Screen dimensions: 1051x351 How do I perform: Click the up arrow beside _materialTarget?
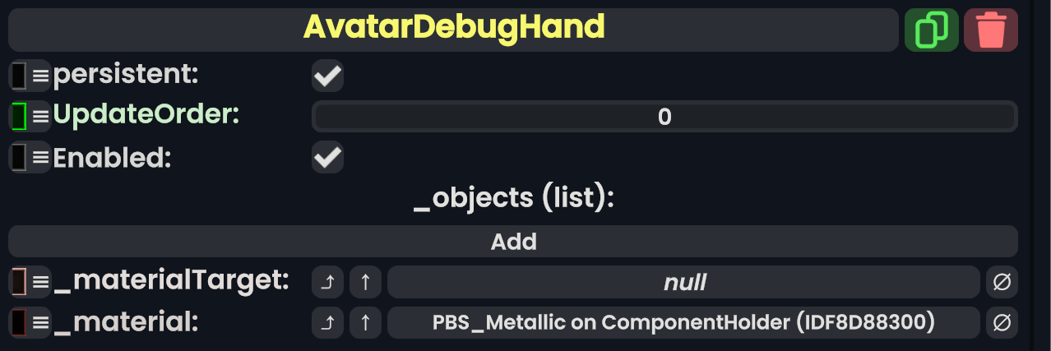pos(365,282)
